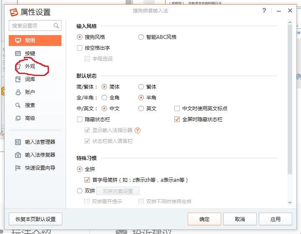Click the layers icon beside 高级
301x234 pixels.
pyautogui.click(x=18, y=118)
